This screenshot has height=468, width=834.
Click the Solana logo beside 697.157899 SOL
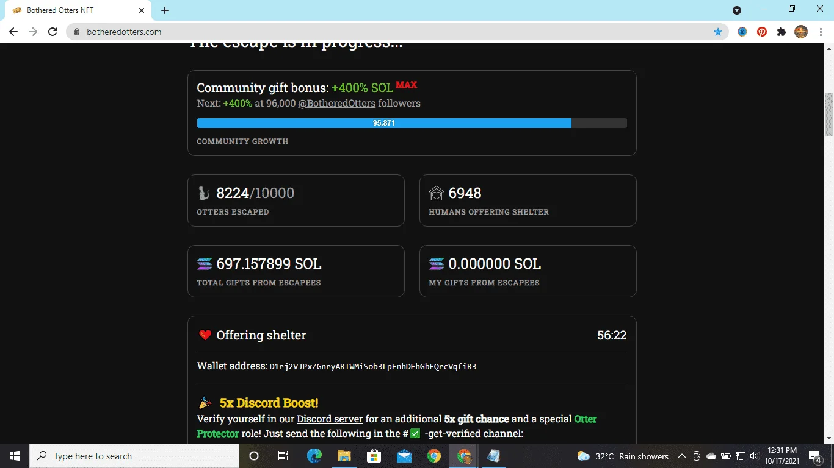(204, 264)
